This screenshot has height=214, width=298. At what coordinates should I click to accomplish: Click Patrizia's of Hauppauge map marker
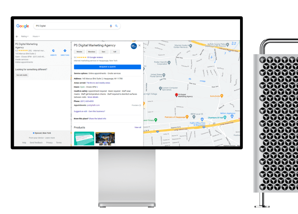click(x=187, y=117)
